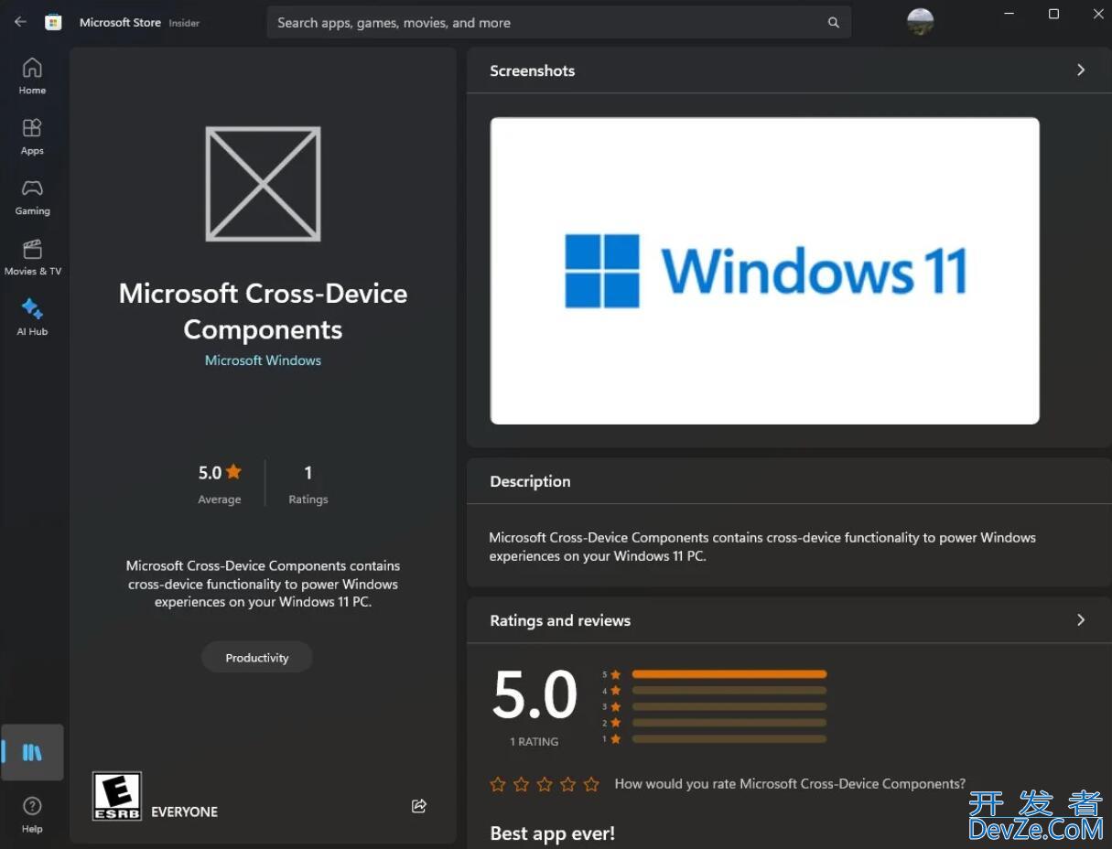Focus the Store search box
This screenshot has width=1112, height=849.
pos(558,23)
